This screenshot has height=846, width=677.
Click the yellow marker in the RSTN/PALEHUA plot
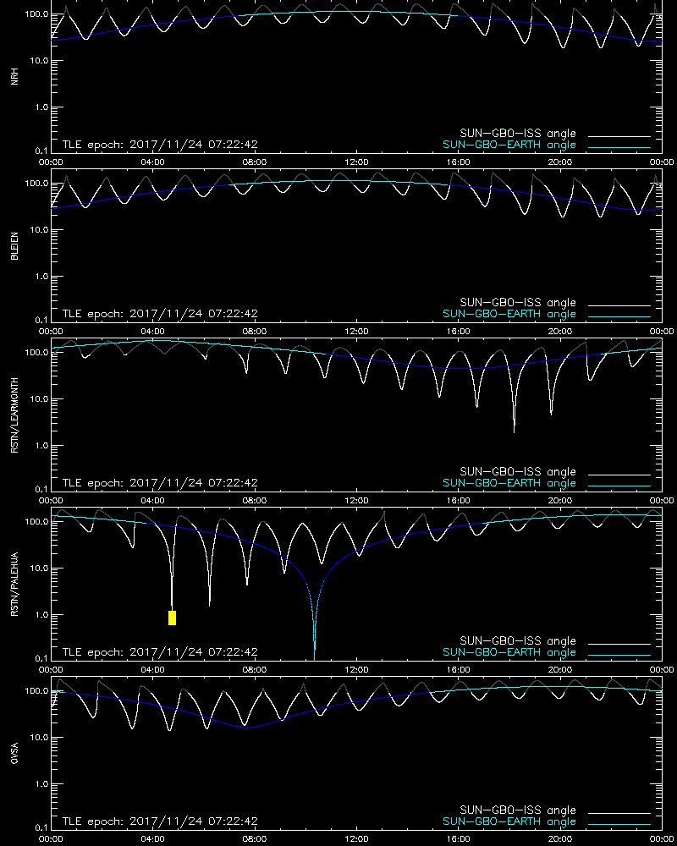click(173, 618)
